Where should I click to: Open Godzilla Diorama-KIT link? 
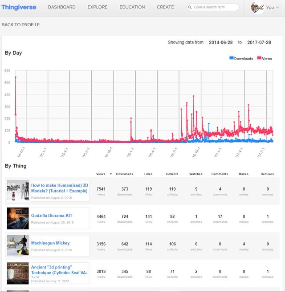tap(52, 216)
